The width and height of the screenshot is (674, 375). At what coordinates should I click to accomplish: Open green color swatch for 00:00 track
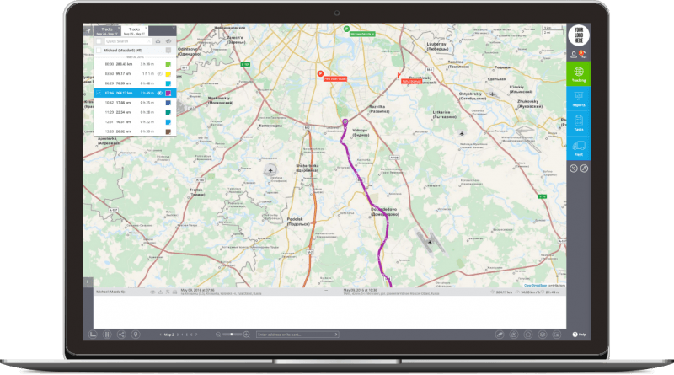(x=168, y=65)
